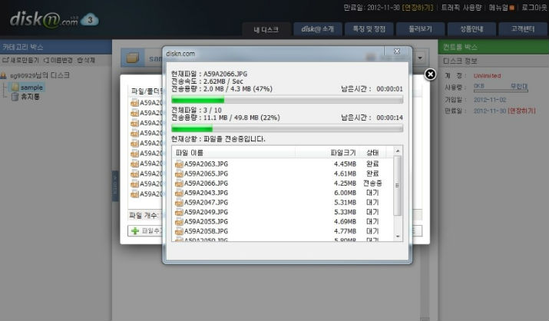Click 삭제 in category box
The image size is (549, 321).
coord(86,60)
